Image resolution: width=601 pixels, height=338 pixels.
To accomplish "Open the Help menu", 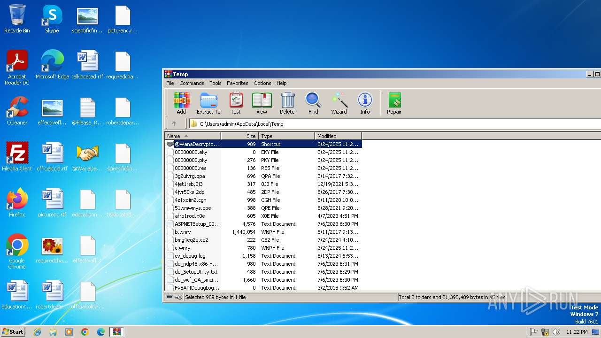I will (281, 83).
